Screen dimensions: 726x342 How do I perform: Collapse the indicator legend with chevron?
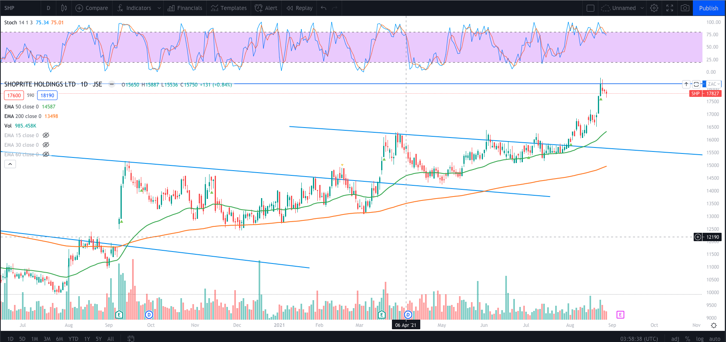click(x=10, y=164)
